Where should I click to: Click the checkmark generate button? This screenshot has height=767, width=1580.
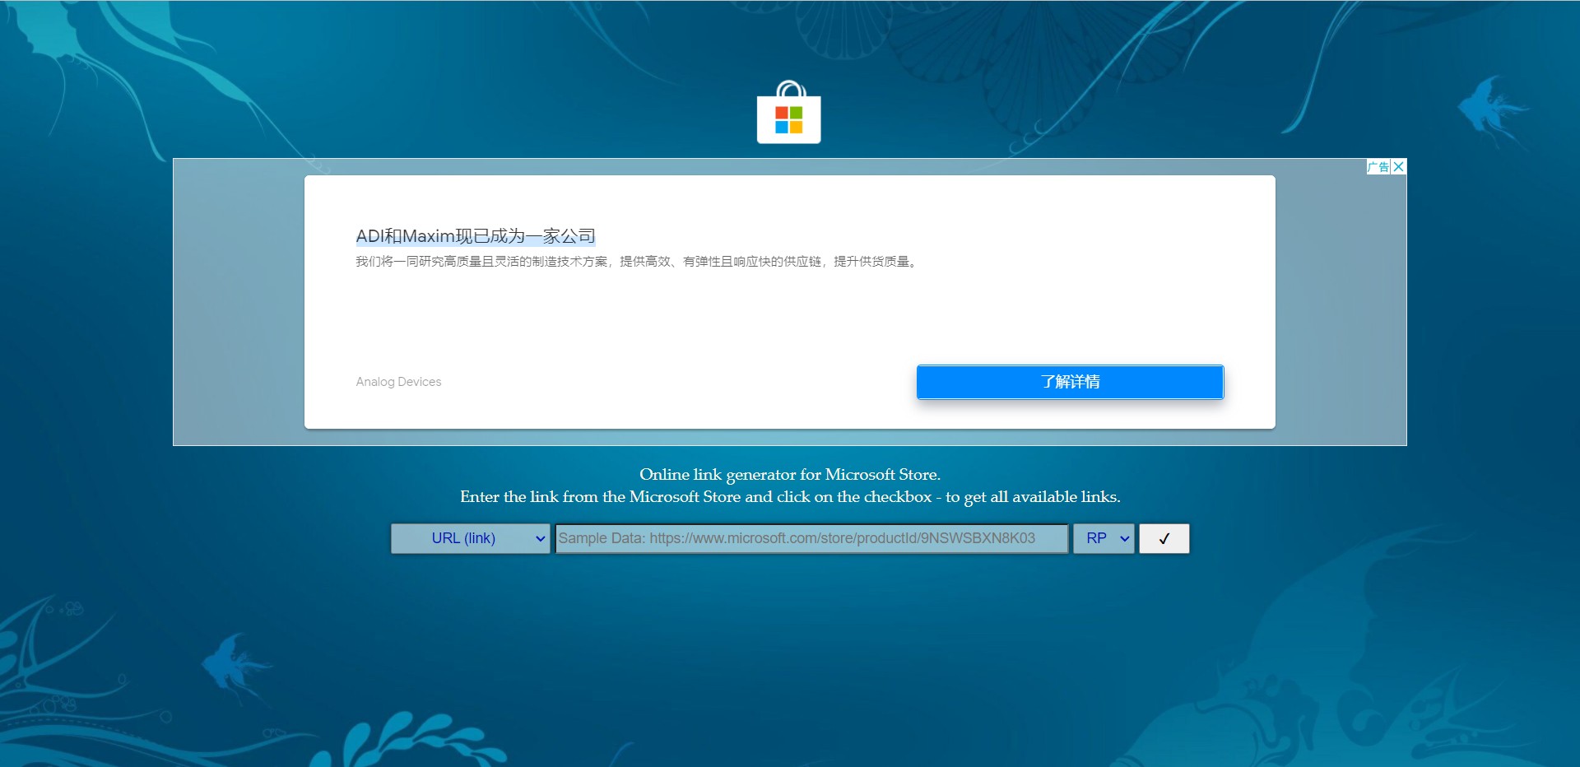coord(1164,538)
